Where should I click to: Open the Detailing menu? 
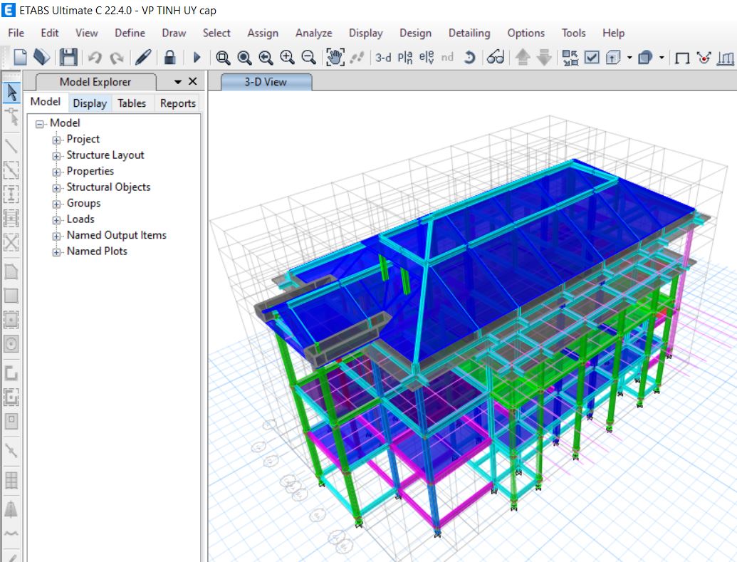469,33
